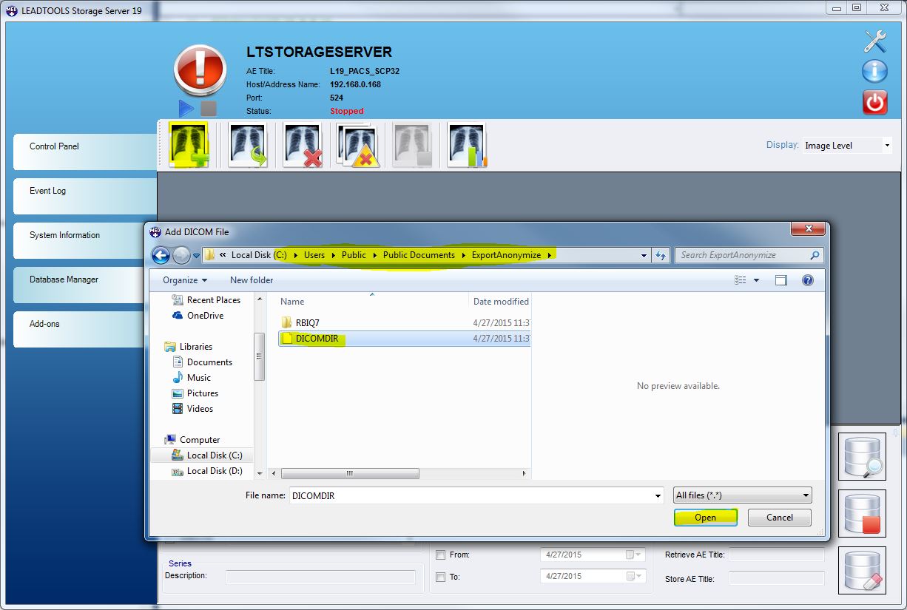The height and width of the screenshot is (610, 907).
Task: Click ExportAnonymize in the breadcrumb path
Action: pyautogui.click(x=506, y=255)
